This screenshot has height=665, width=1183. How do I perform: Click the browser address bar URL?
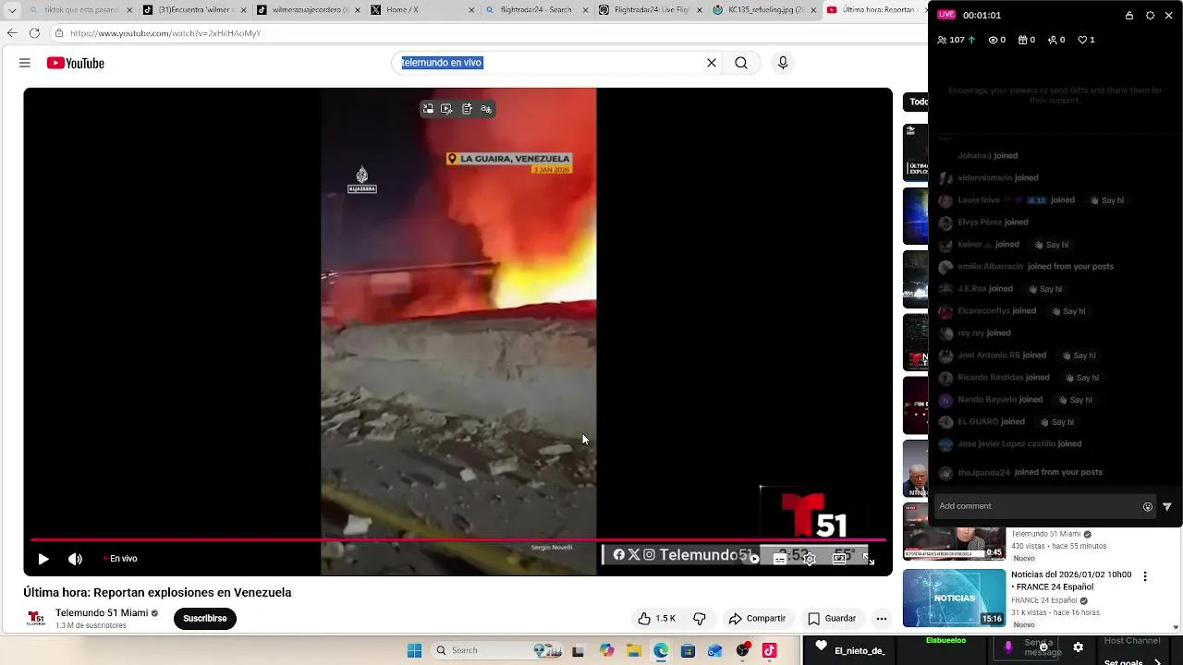[x=165, y=33]
